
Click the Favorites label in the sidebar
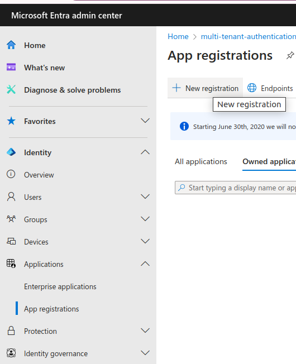40,121
